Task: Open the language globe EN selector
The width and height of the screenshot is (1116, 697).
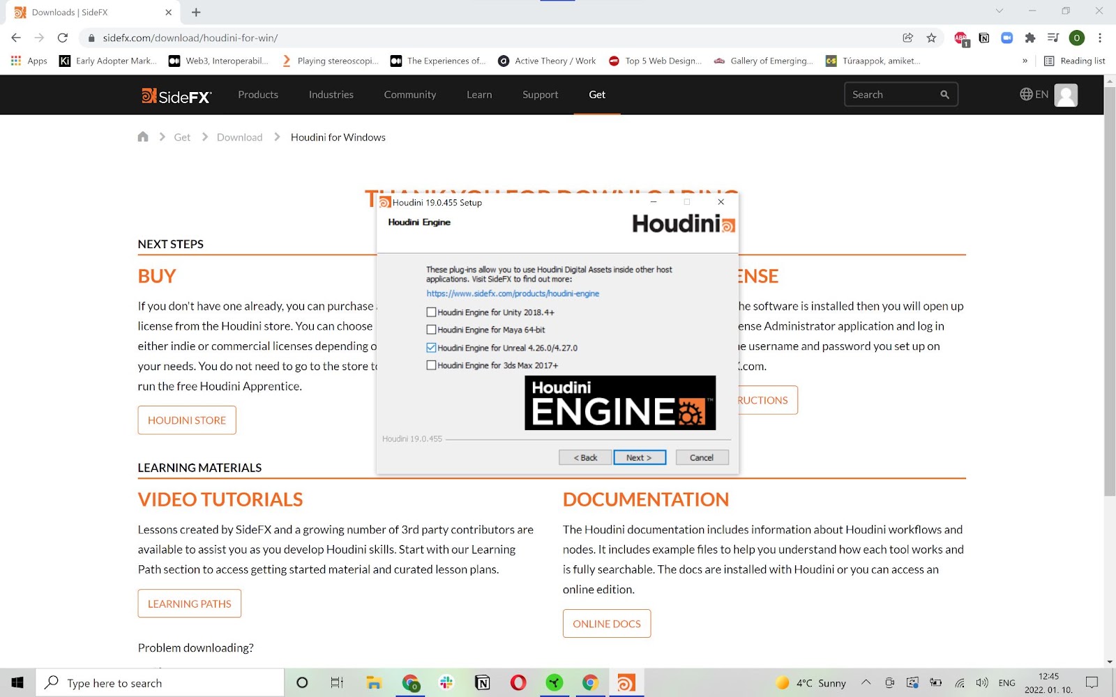Action: click(1034, 95)
